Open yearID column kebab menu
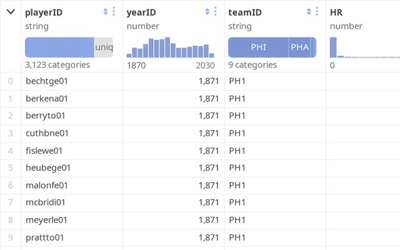The height and width of the screenshot is (250, 400). [x=216, y=12]
